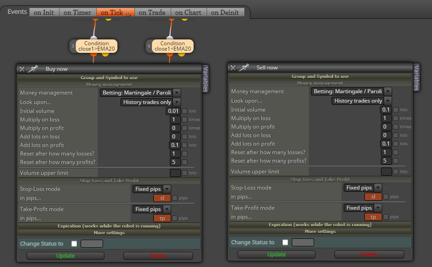Click Stop-Loss sl variable field in Buy now

click(x=162, y=198)
